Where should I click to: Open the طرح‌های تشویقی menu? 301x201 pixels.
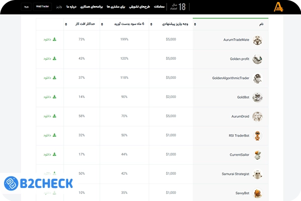point(138,7)
